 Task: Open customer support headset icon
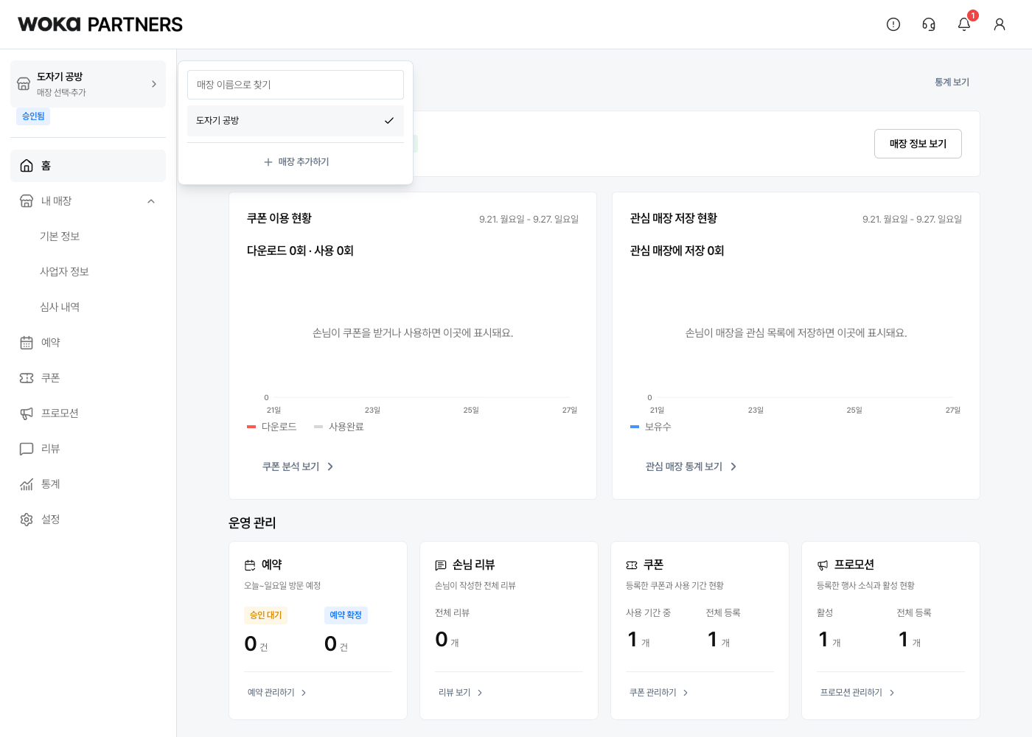pyautogui.click(x=929, y=24)
